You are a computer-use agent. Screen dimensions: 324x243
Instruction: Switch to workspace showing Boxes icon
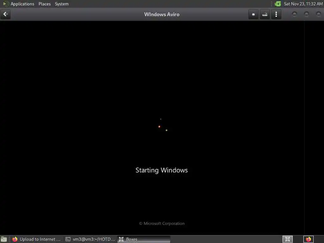pos(287,239)
